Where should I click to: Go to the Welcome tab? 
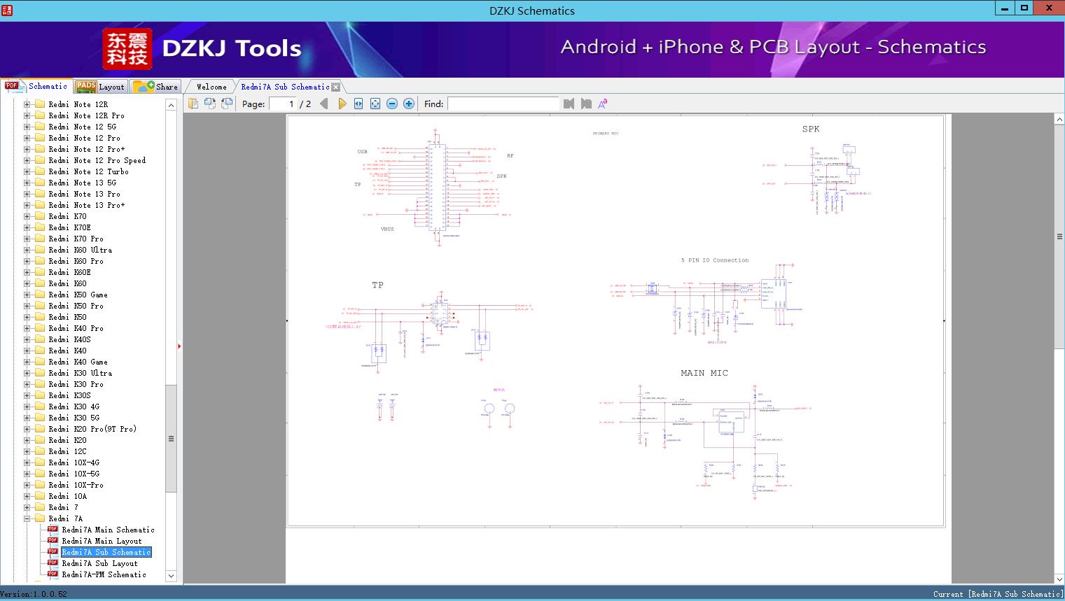210,86
